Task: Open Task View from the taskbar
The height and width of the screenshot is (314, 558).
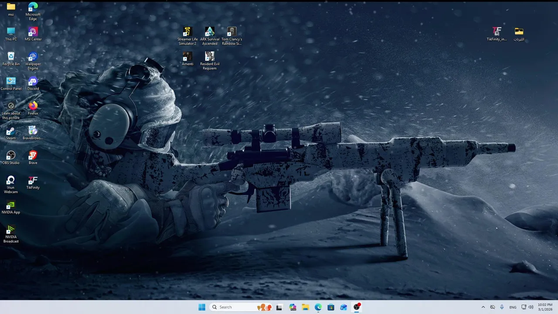Action: (279, 307)
